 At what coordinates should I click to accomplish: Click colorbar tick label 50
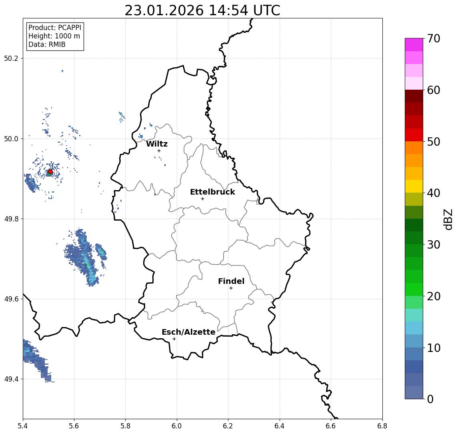[434, 142]
